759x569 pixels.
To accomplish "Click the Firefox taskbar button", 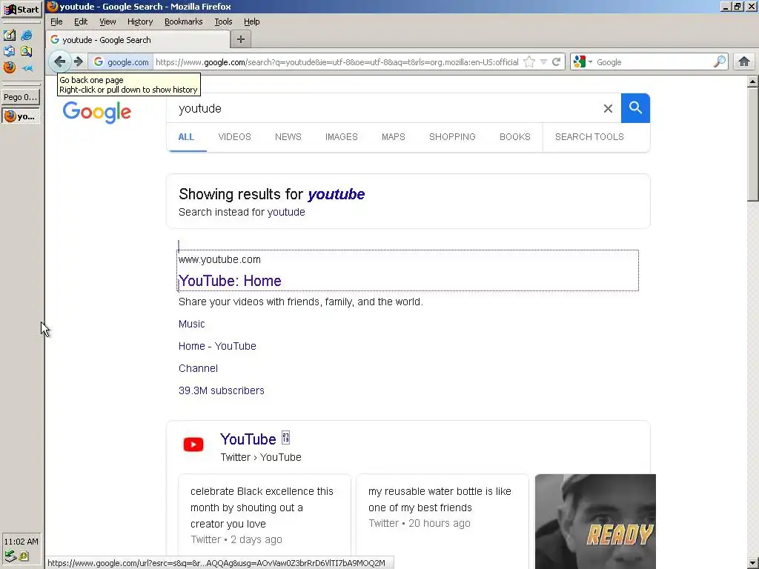I will pos(21,116).
